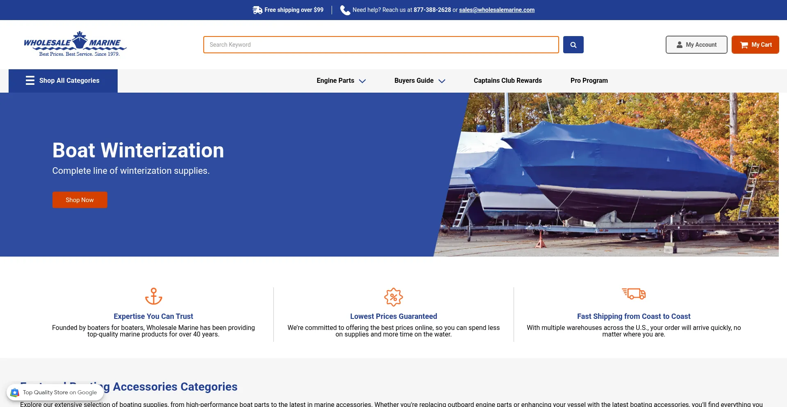Go to Captains Club Rewards
The image size is (787, 407).
pos(507,81)
